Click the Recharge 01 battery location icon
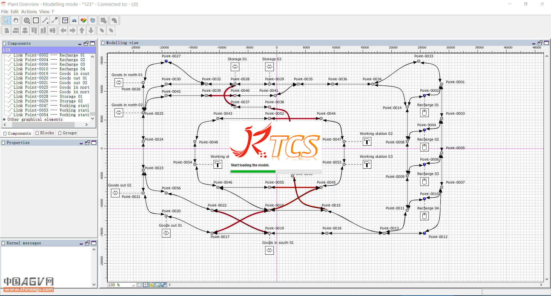Screen dimensions: 551x296 coord(424,113)
